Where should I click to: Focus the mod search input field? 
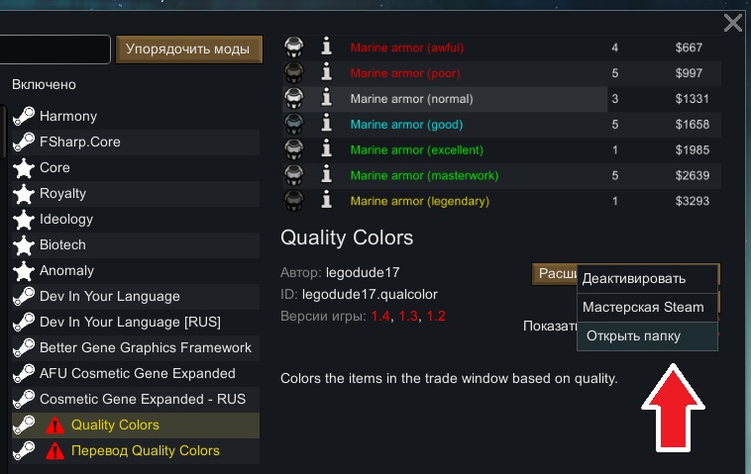pos(54,48)
